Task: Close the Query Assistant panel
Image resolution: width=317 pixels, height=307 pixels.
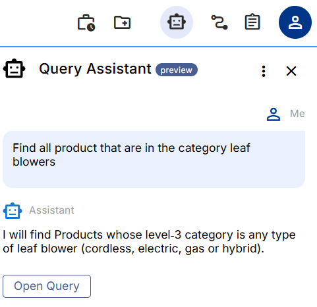Action: point(291,71)
